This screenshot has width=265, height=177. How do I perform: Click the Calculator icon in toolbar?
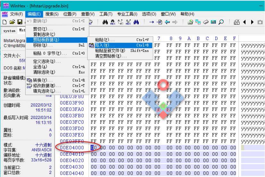[213, 22]
